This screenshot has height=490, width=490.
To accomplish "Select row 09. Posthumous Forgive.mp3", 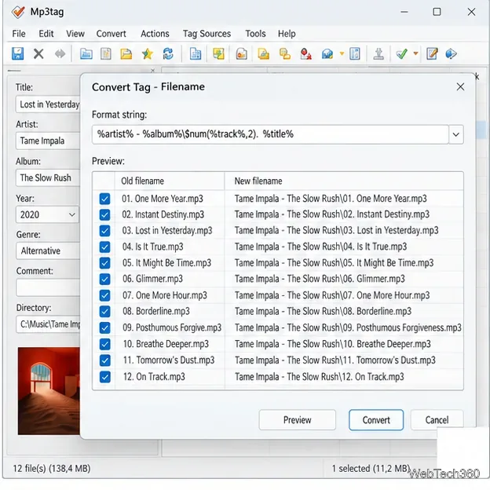I will (x=277, y=327).
